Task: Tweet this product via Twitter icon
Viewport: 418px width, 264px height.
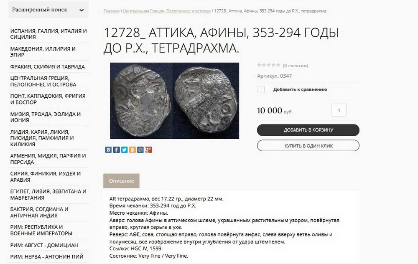Action: coord(124,150)
